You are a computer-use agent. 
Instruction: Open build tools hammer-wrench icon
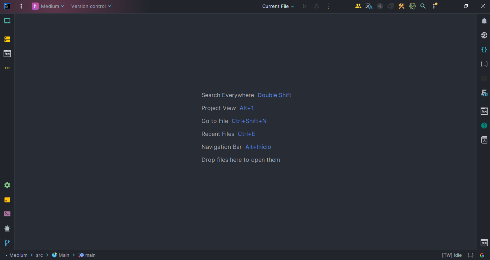[401, 6]
